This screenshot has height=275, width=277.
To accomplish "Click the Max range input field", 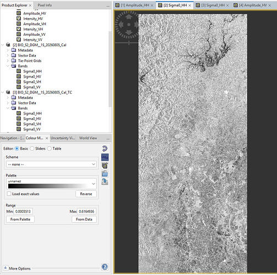I will click(86, 211).
